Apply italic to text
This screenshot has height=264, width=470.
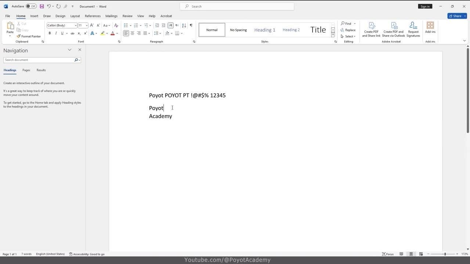click(x=56, y=33)
